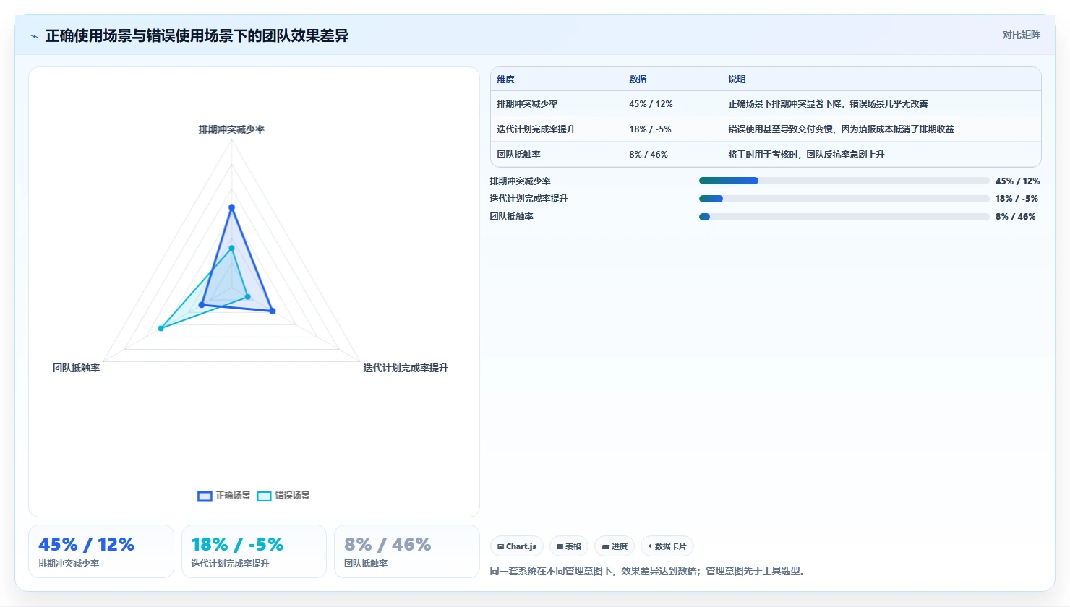Click top radar data point of 正确场景
This screenshot has height=607, width=1070.
click(x=232, y=207)
